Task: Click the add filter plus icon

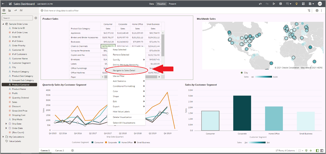Action: (42, 10)
